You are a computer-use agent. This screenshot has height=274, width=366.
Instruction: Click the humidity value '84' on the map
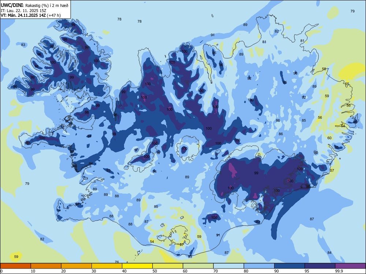click(329, 252)
